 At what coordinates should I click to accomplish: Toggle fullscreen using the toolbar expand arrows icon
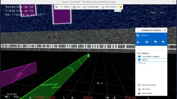click(117, 11)
